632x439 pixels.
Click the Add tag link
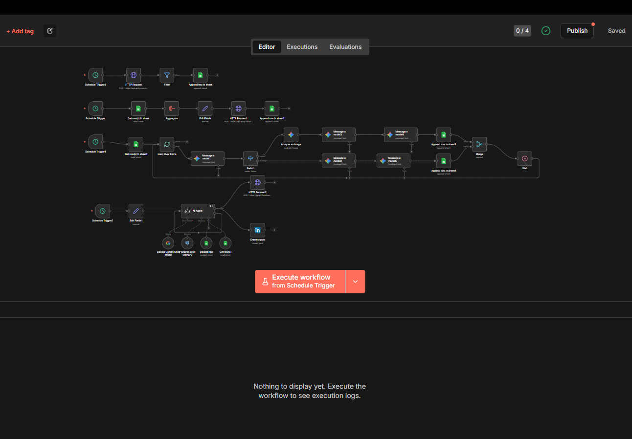(20, 31)
